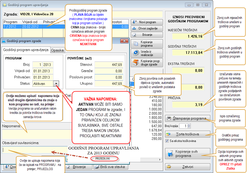Increase Broj kopija with spinner arrows

[x=189, y=125]
